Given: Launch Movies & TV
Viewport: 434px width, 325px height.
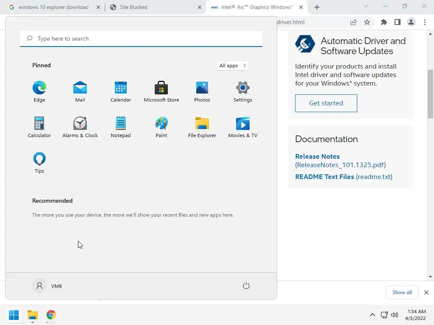Looking at the screenshot, I should pyautogui.click(x=243, y=127).
